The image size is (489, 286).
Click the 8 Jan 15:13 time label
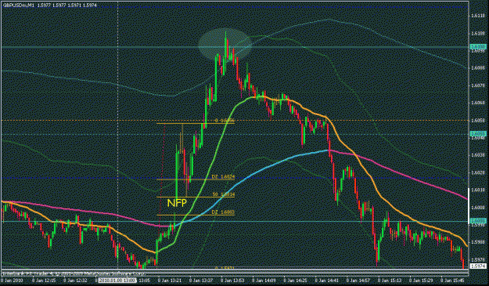(390, 281)
